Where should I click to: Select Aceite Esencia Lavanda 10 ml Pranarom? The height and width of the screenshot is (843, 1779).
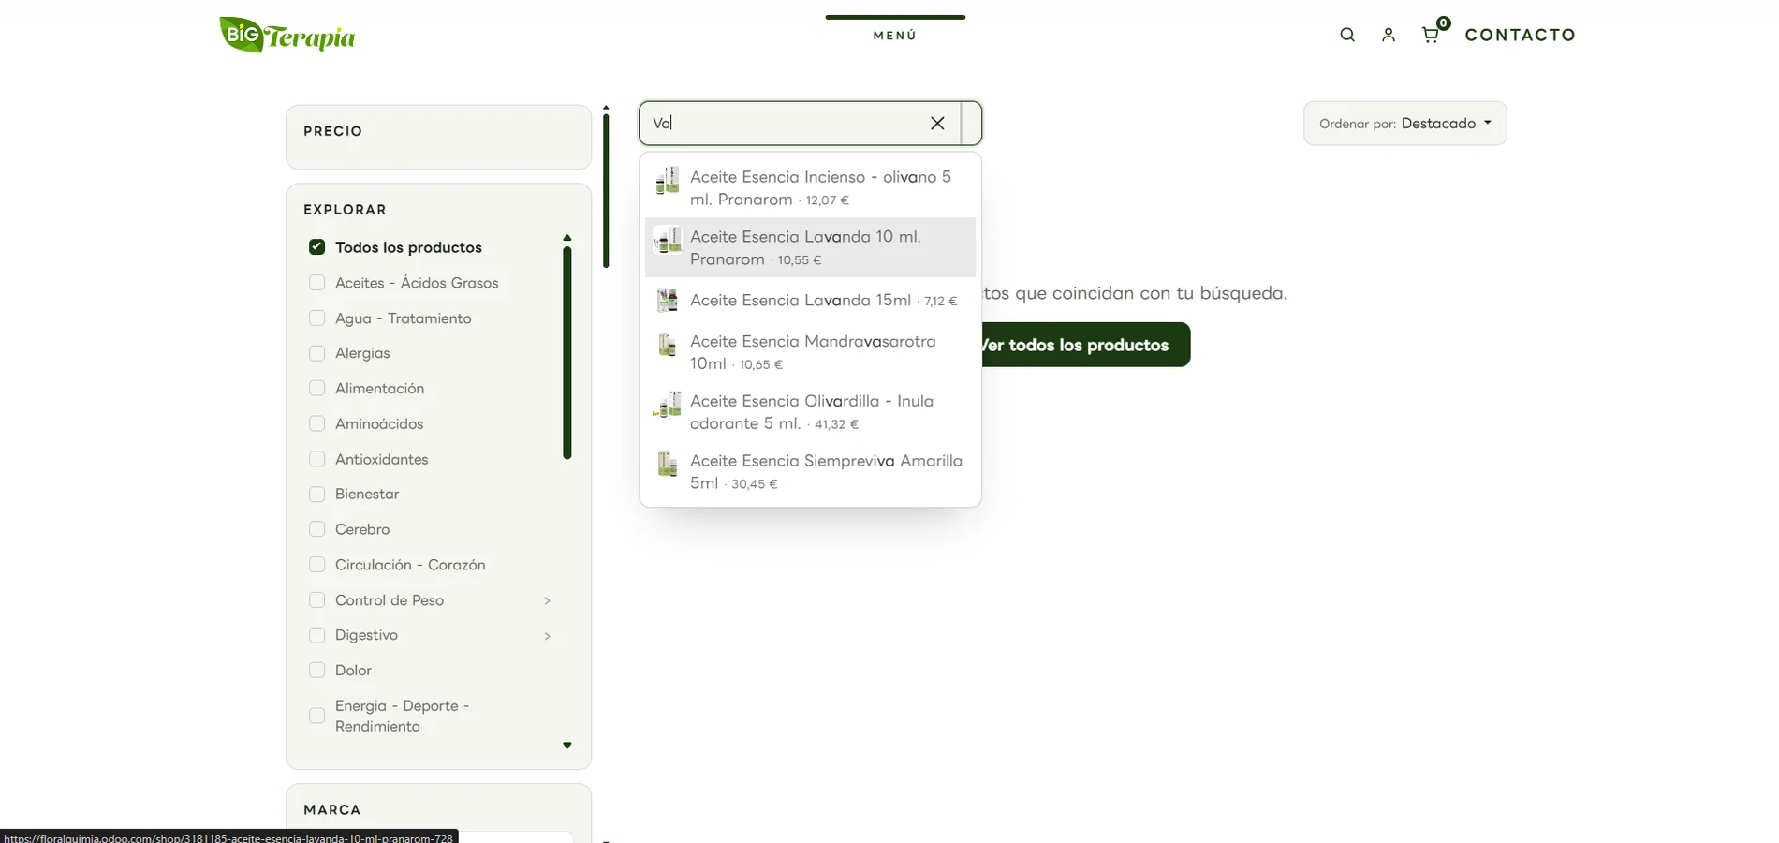810,247
